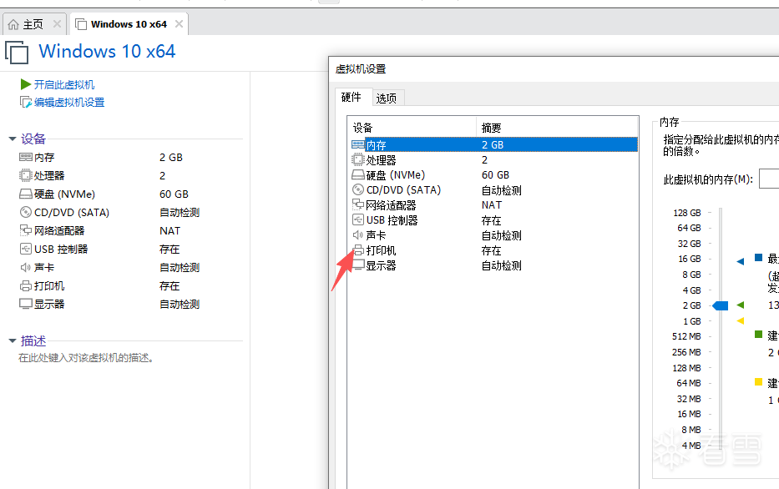Click the home icon on the 主页 tab
Screen dimensions: 779x489
pos(13,24)
